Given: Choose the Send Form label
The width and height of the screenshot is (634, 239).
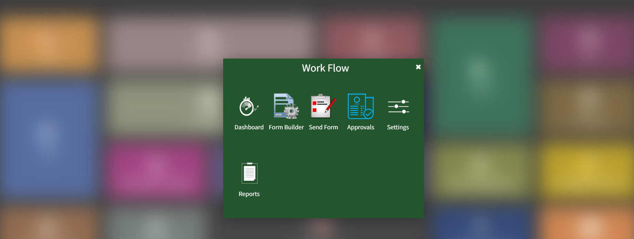Looking at the screenshot, I should pos(323,127).
